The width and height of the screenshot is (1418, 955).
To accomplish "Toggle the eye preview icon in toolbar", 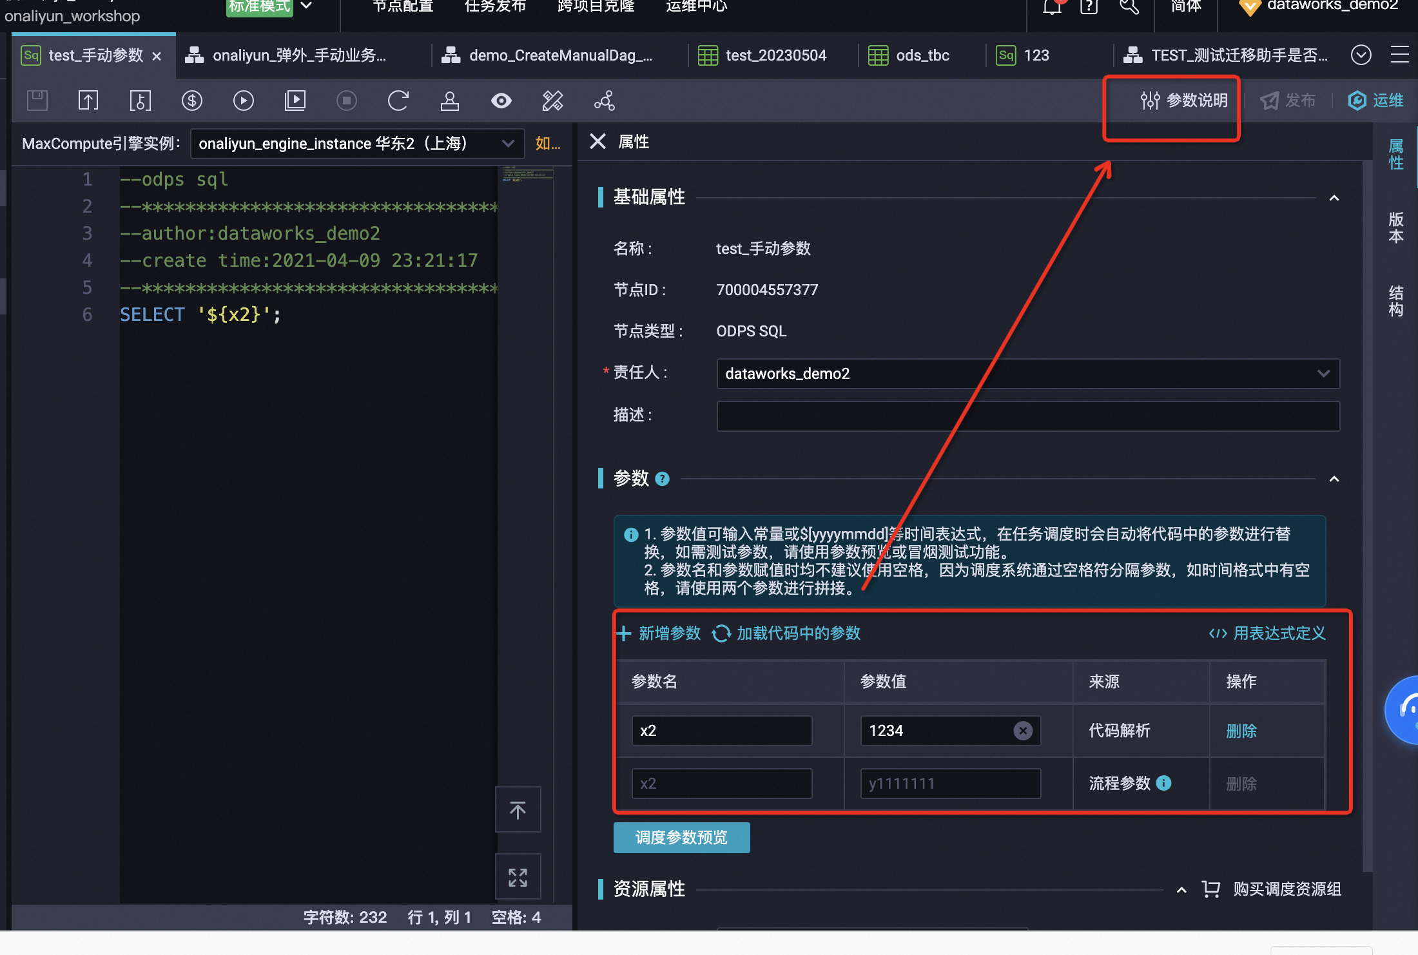I will pyautogui.click(x=501, y=101).
